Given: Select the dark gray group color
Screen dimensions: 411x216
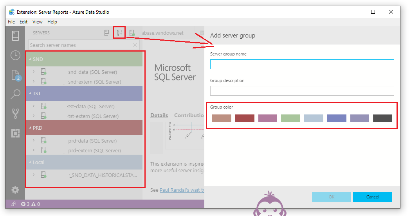Looking at the screenshot, I should coord(383,118).
